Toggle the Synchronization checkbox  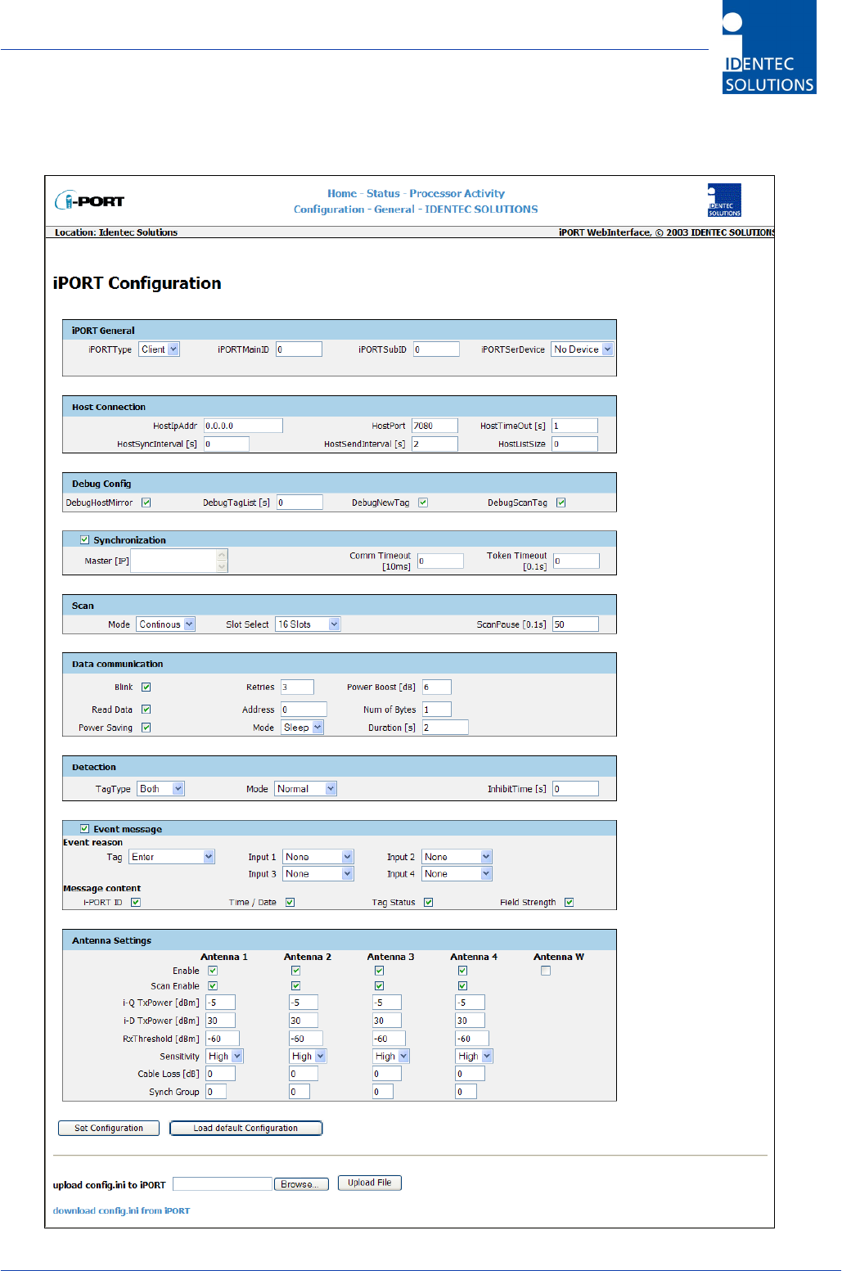pos(84,540)
